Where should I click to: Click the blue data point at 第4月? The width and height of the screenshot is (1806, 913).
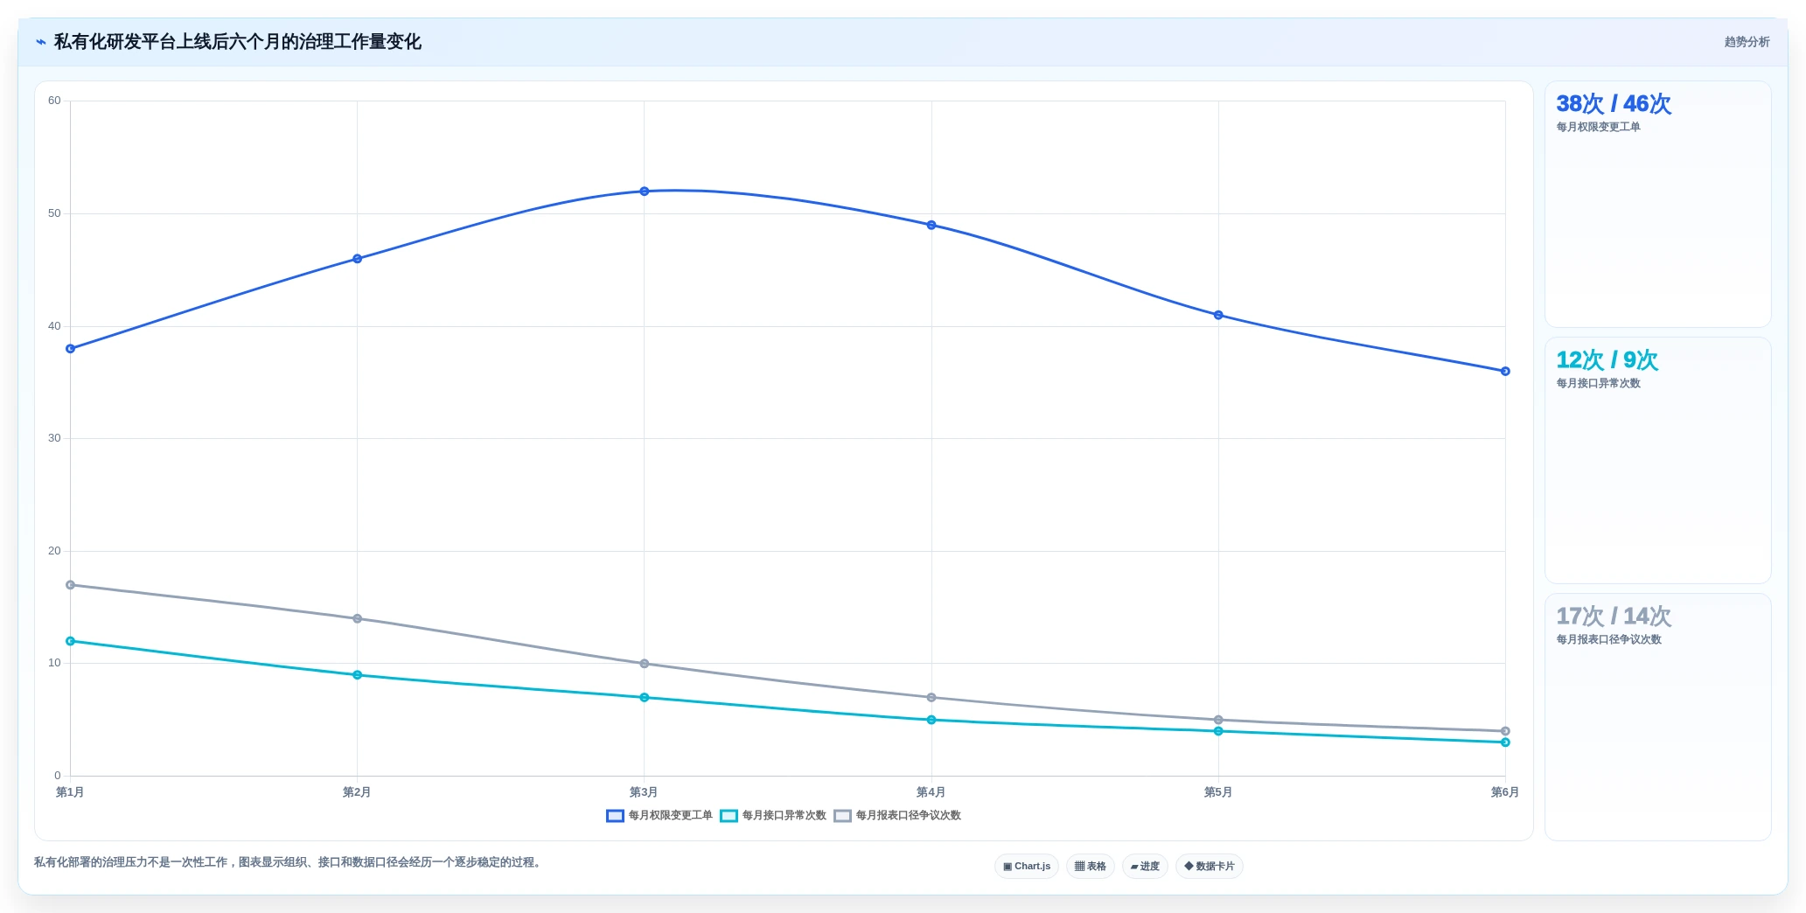[x=931, y=226]
